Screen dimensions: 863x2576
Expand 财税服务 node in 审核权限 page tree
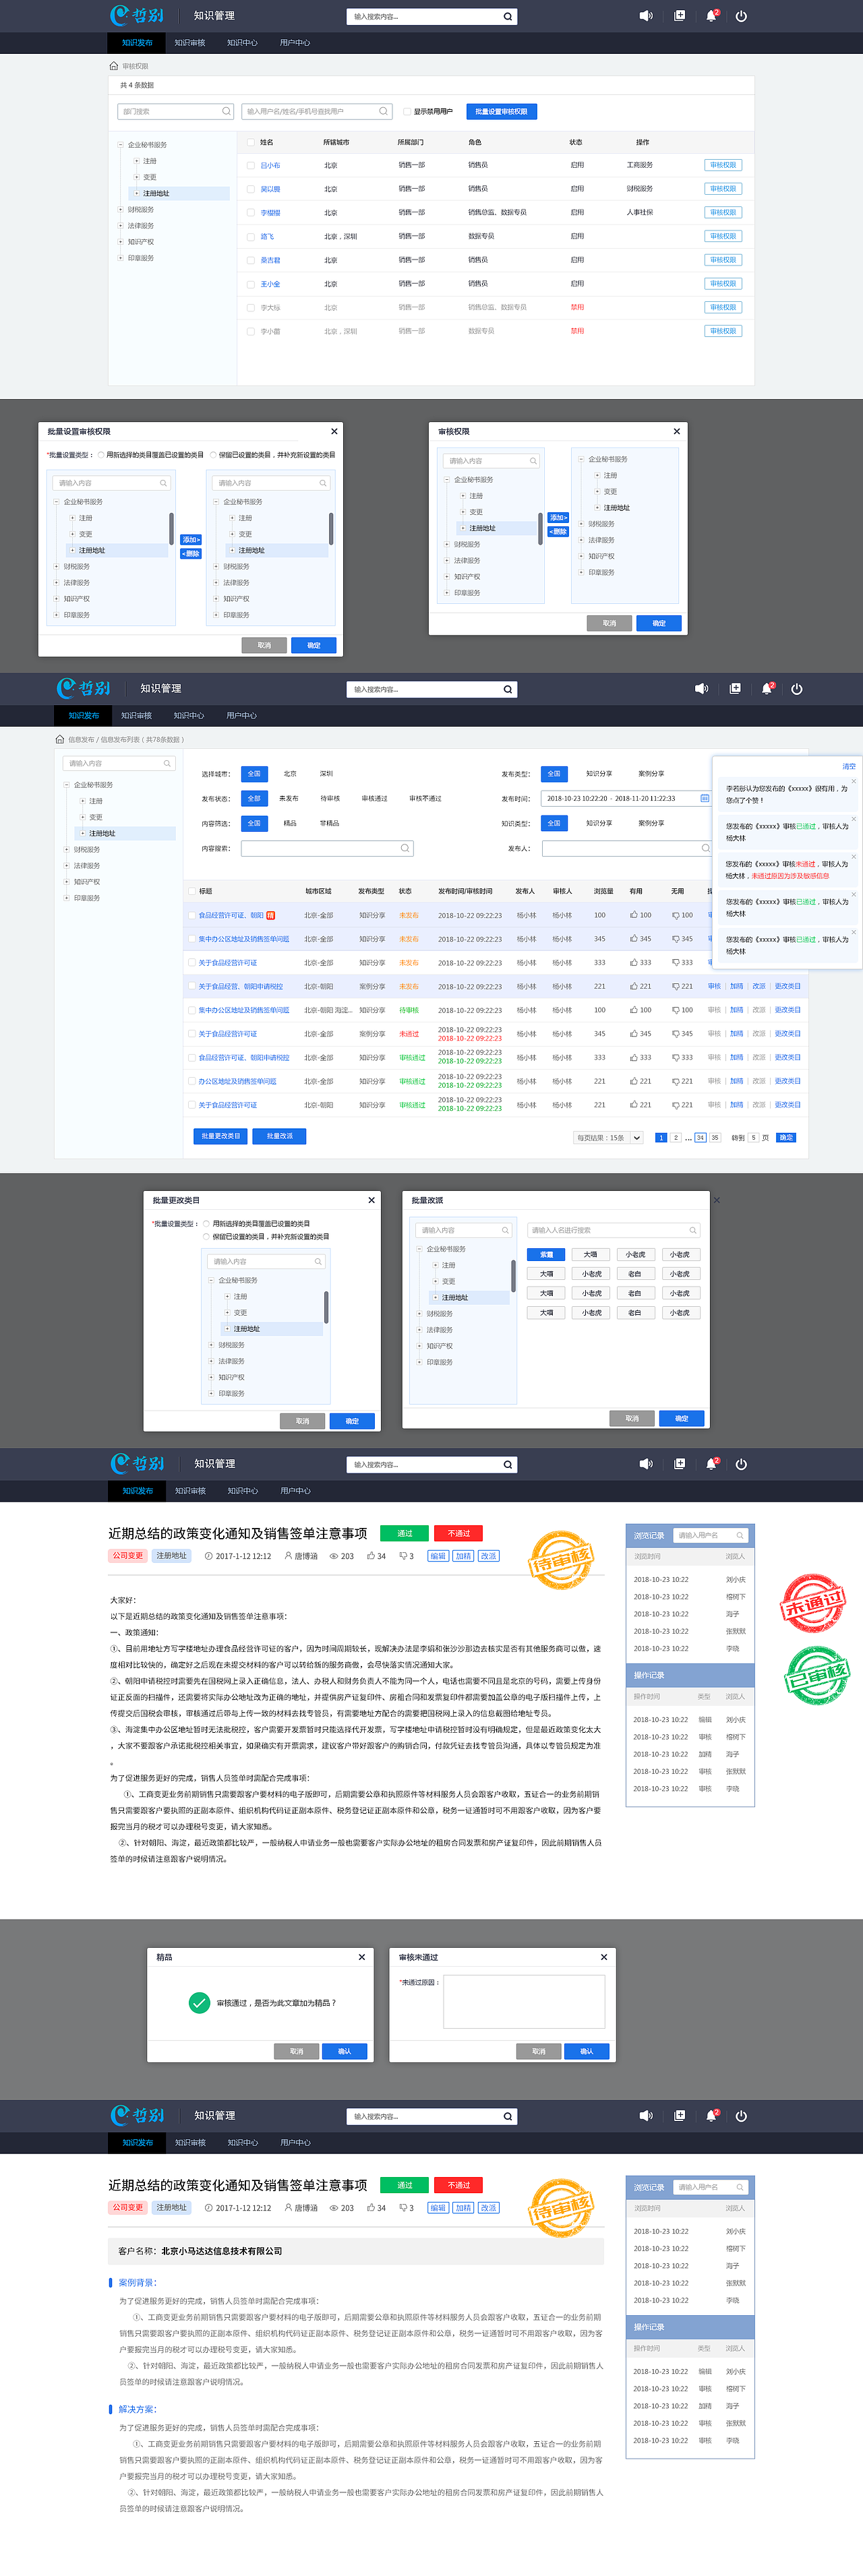click(x=121, y=210)
